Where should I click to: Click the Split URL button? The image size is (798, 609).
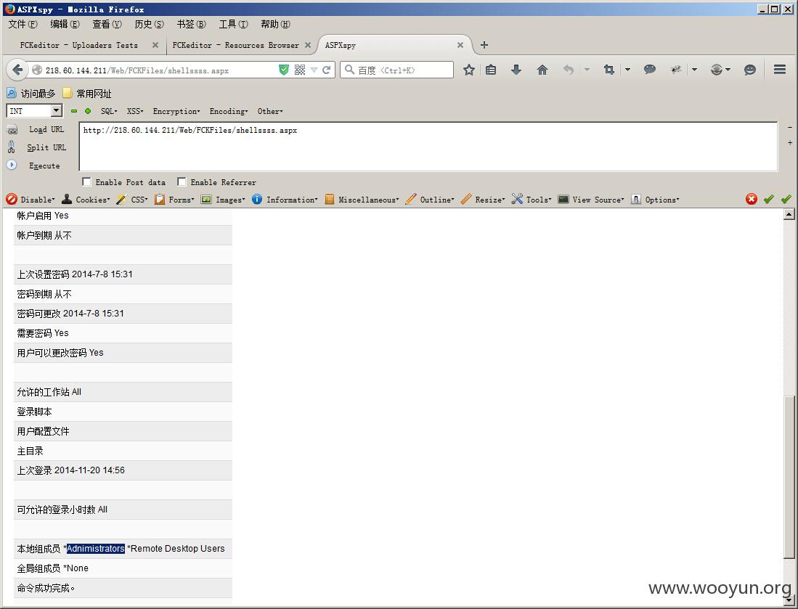(x=36, y=147)
